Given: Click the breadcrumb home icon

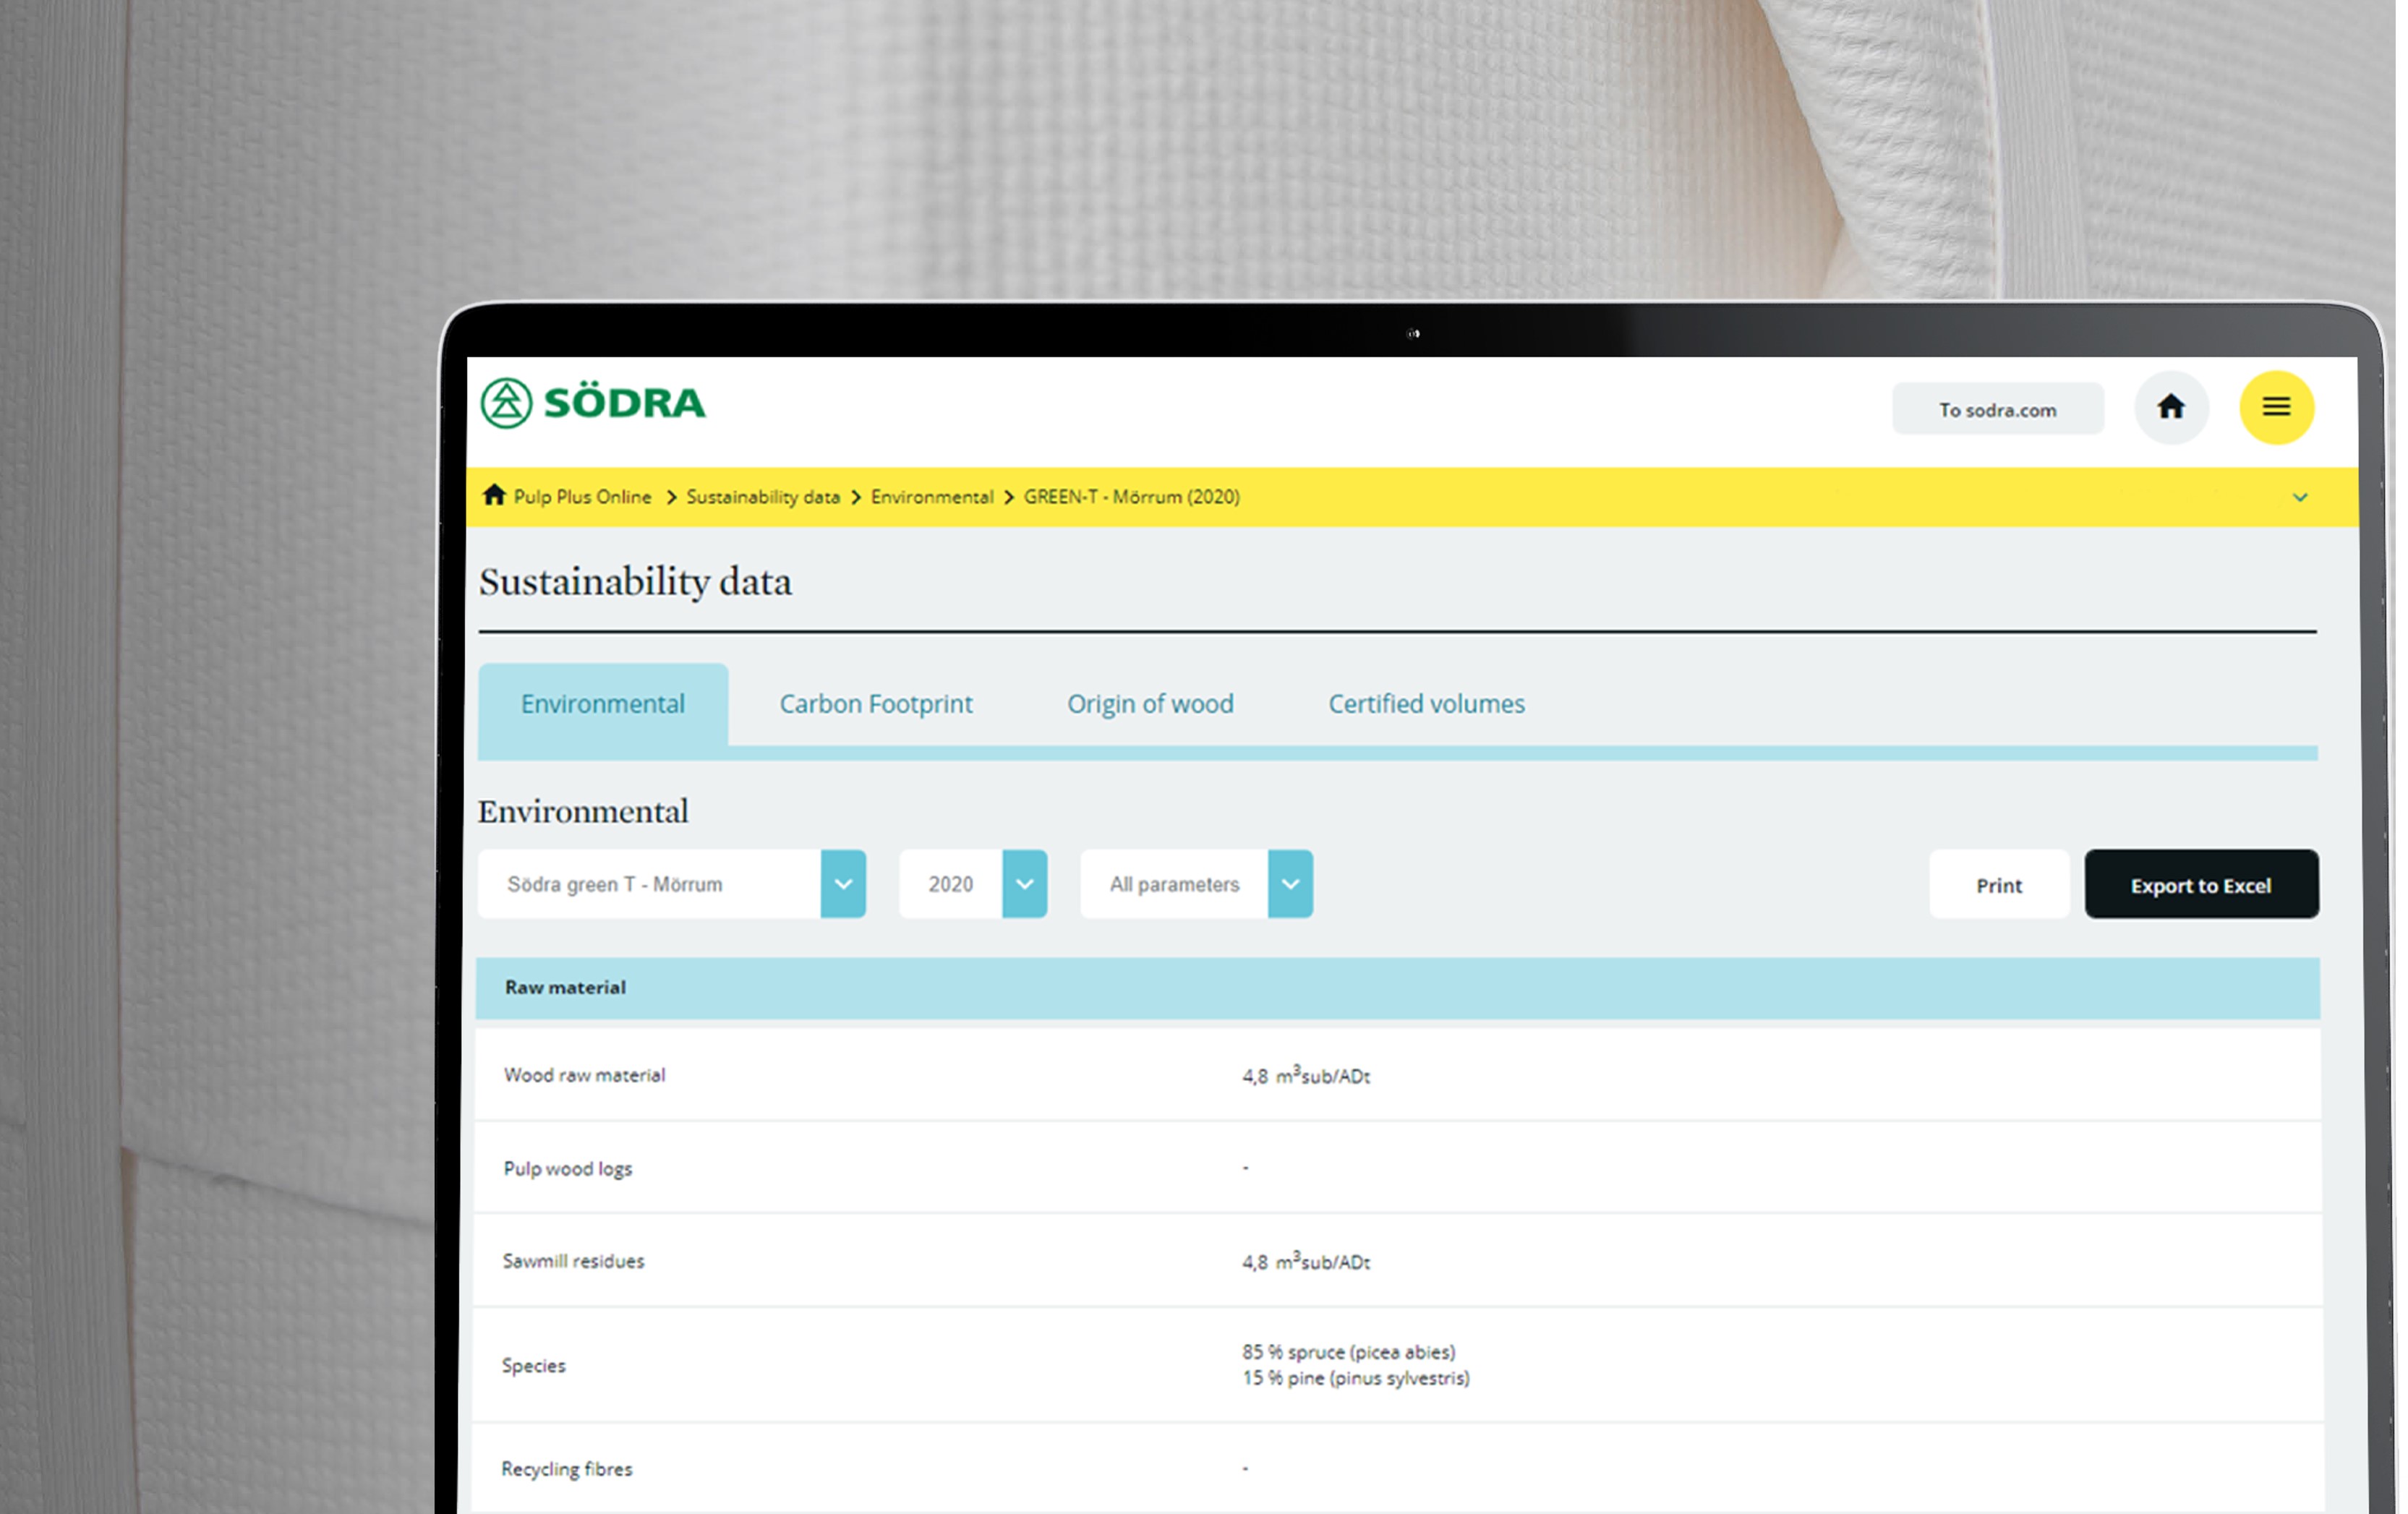Looking at the screenshot, I should [x=494, y=496].
